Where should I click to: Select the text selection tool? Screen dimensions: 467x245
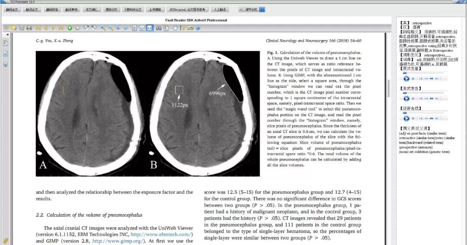click(x=183, y=28)
